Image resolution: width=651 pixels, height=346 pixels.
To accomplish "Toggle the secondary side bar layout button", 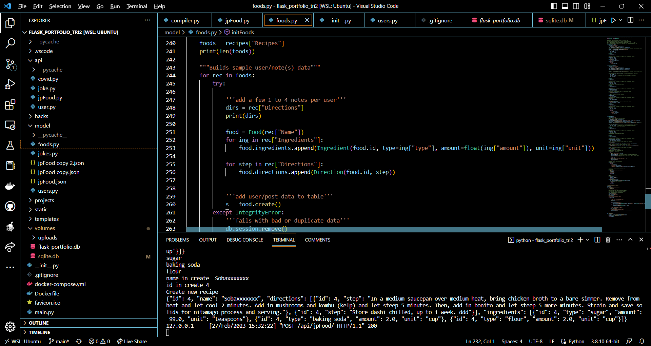I will pos(576,6).
